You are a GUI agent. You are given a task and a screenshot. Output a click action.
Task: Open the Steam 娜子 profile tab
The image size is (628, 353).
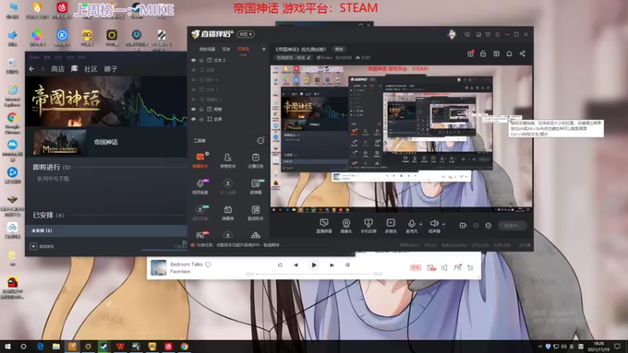pos(111,69)
